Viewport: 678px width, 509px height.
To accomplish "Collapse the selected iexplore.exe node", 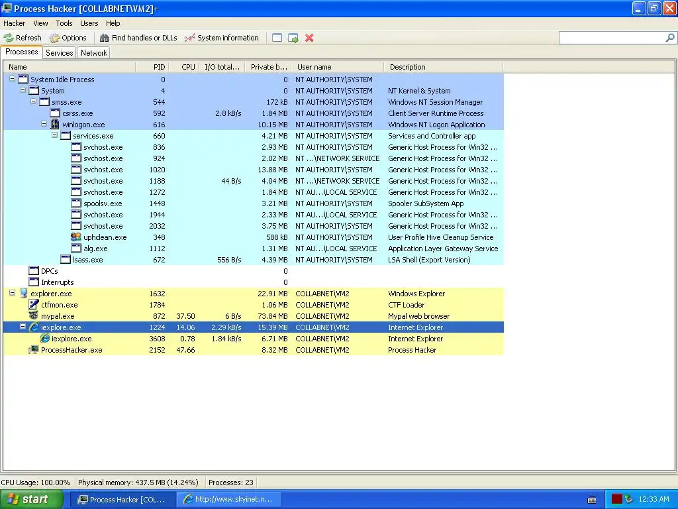I will pyautogui.click(x=23, y=326).
